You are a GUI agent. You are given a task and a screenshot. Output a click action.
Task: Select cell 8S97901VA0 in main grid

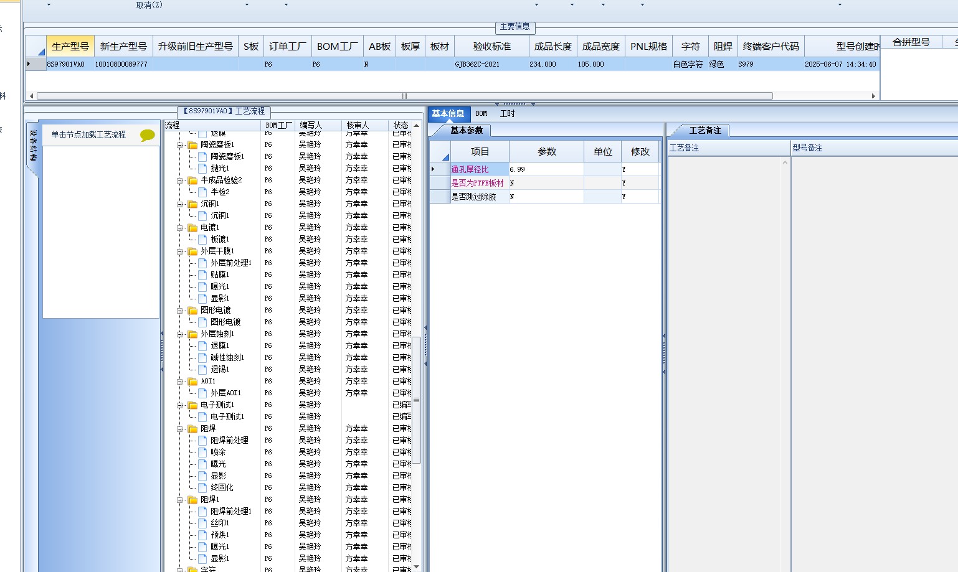pyautogui.click(x=69, y=64)
